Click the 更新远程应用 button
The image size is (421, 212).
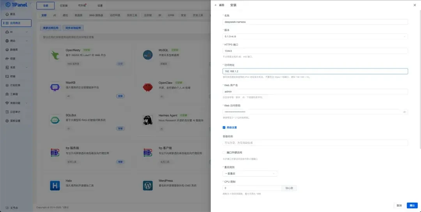click(x=50, y=28)
